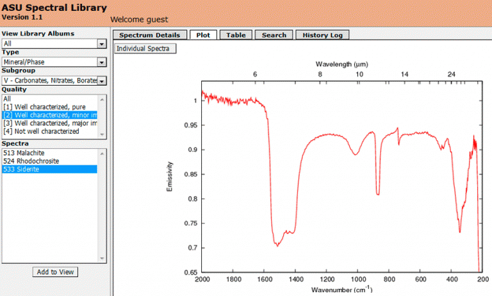The width and height of the screenshot is (492, 296).
Task: Open the History Log tab
Action: [x=322, y=35]
